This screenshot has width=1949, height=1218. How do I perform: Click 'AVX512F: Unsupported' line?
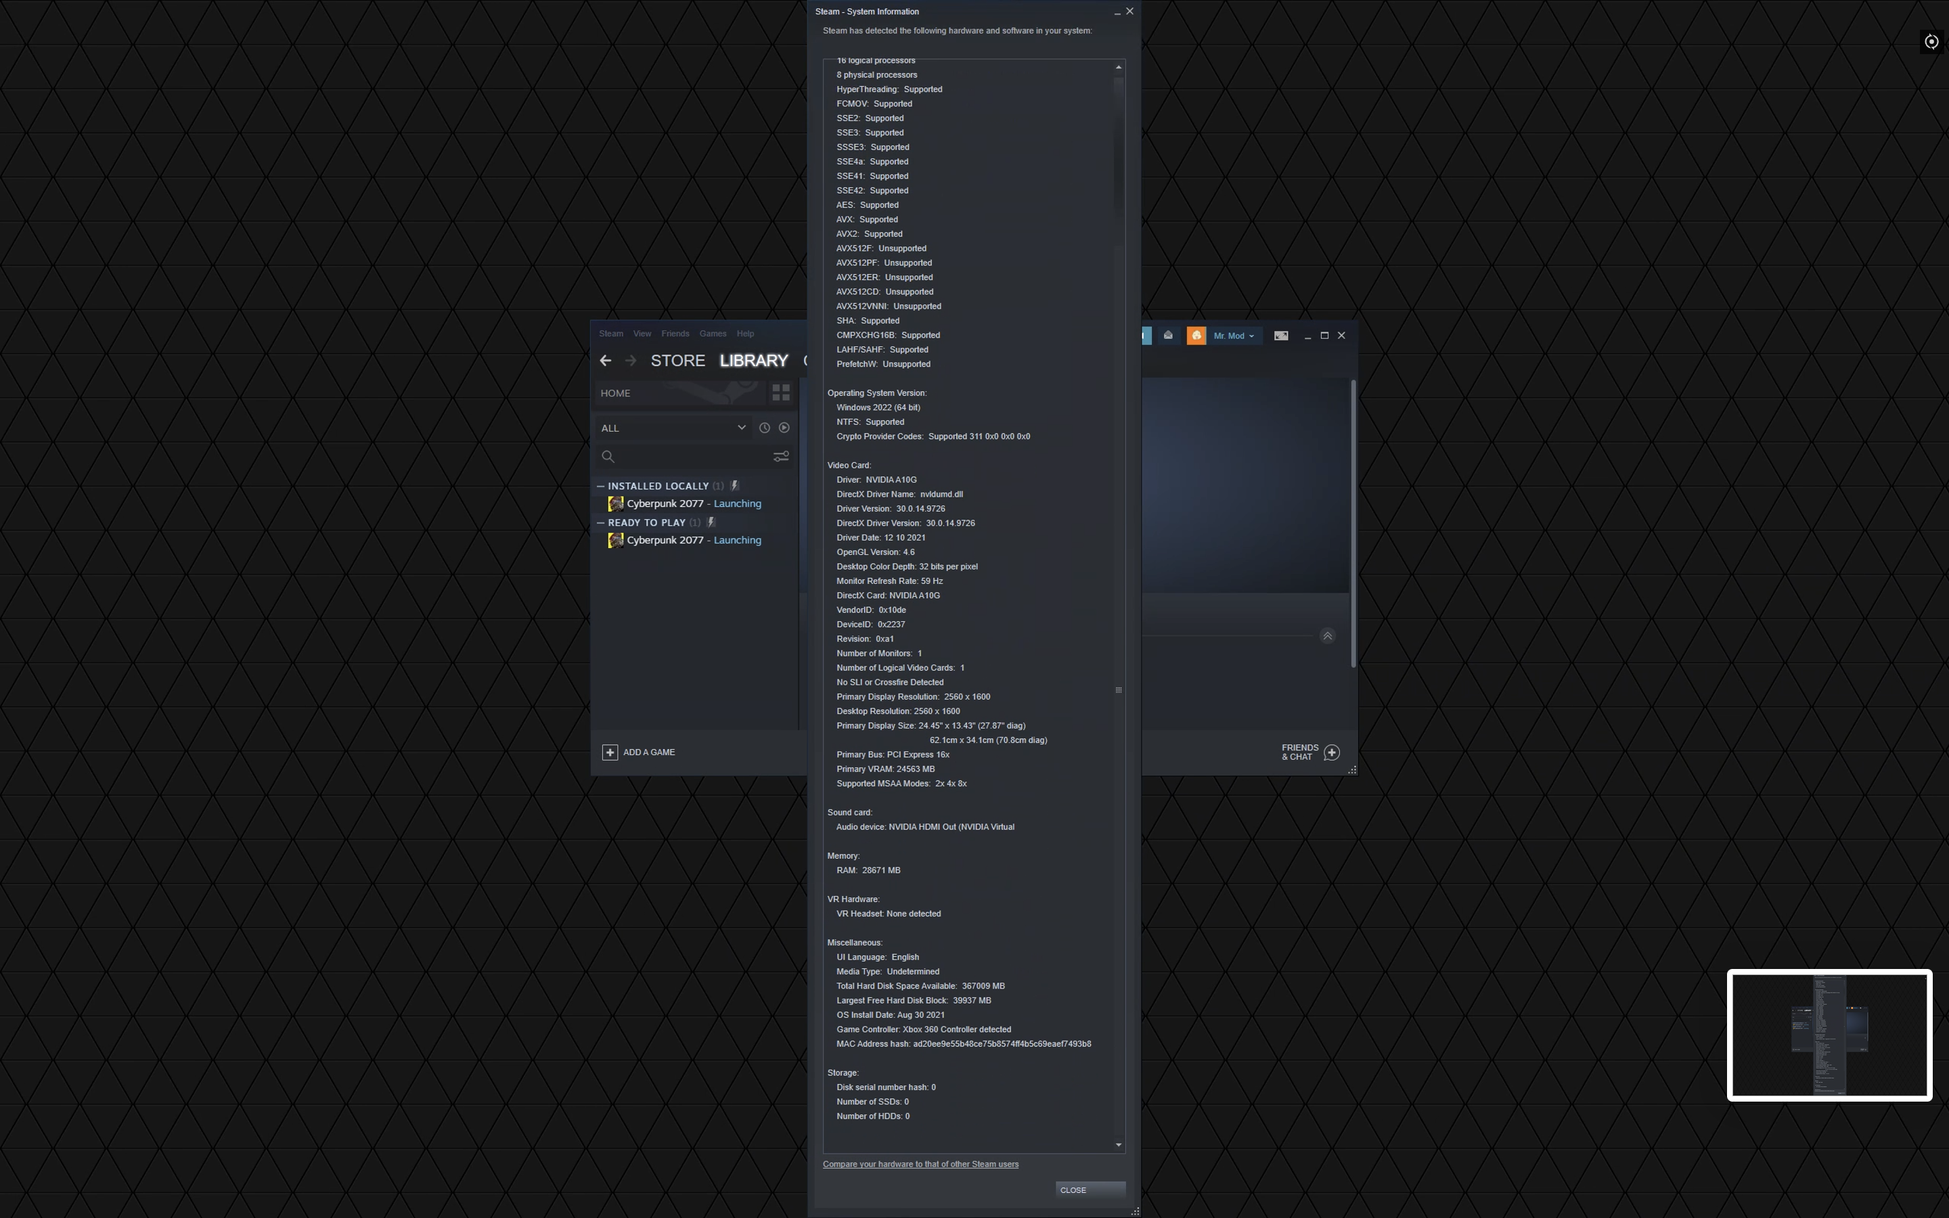pos(881,248)
